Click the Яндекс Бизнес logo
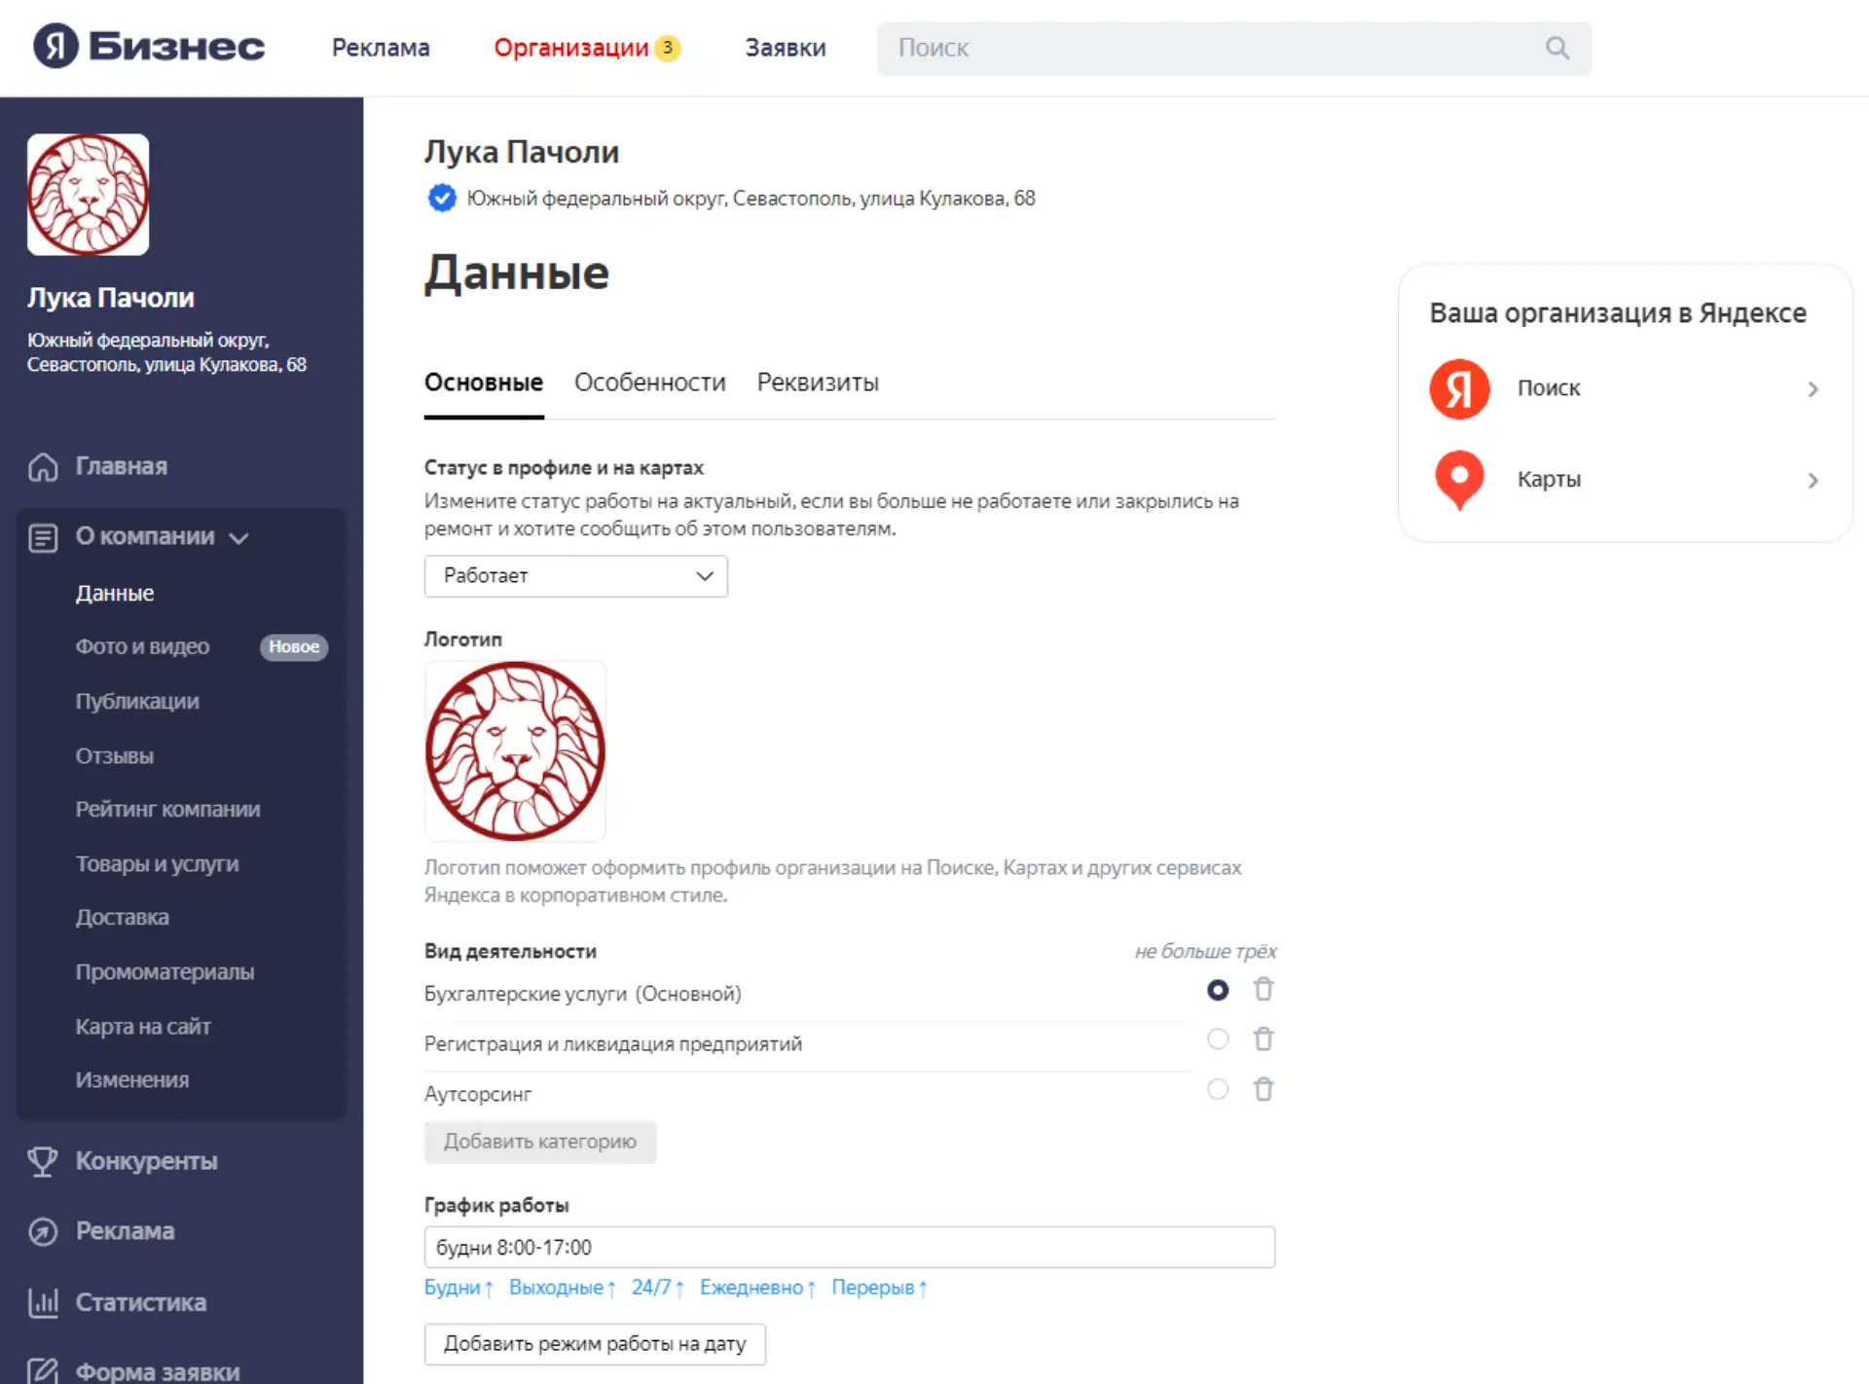1869x1384 pixels. (149, 46)
